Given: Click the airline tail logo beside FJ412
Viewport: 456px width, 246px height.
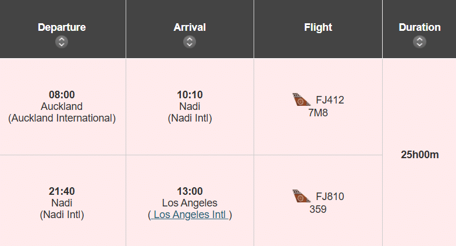Looking at the screenshot, I should point(301,100).
